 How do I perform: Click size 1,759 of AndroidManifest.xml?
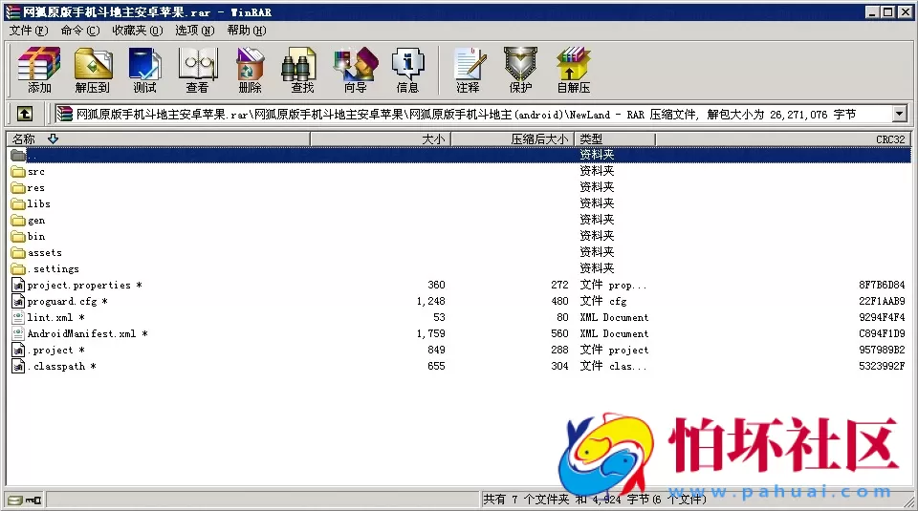[x=431, y=333]
